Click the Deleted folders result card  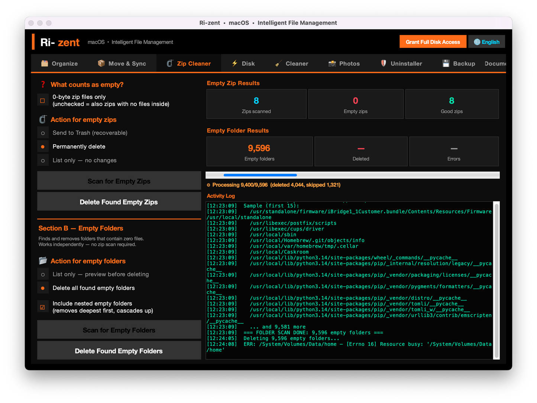pyautogui.click(x=361, y=151)
